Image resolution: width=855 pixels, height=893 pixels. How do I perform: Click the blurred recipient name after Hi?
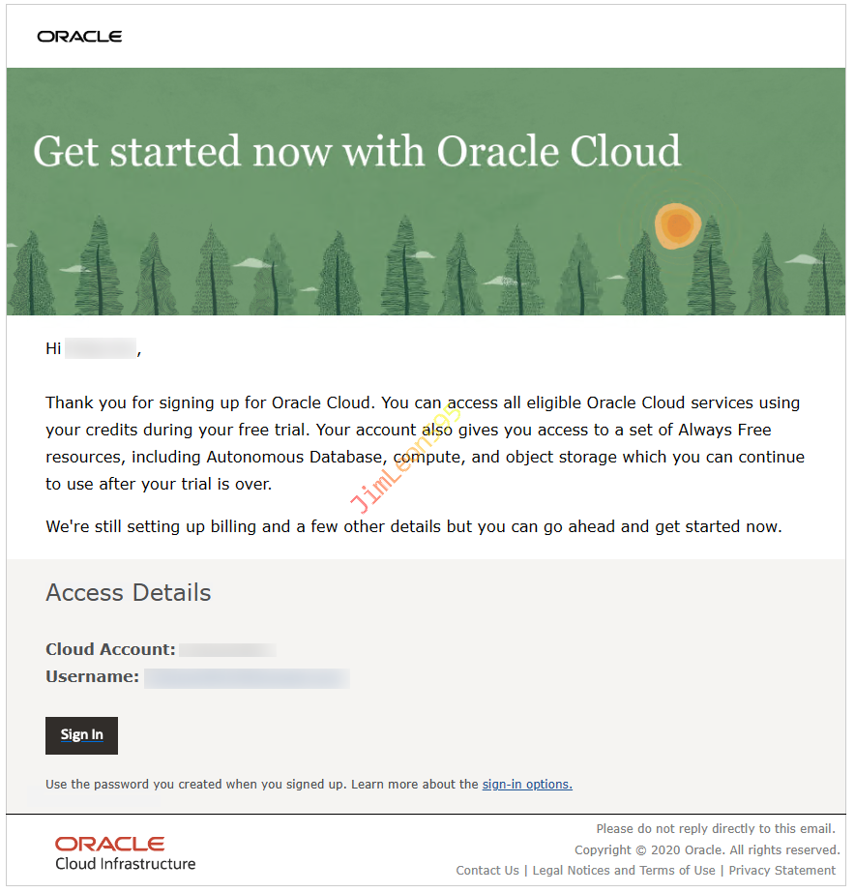coord(101,348)
